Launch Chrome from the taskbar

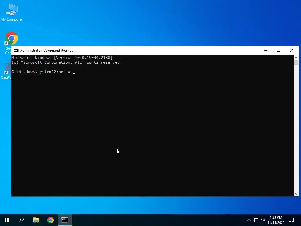click(51, 220)
